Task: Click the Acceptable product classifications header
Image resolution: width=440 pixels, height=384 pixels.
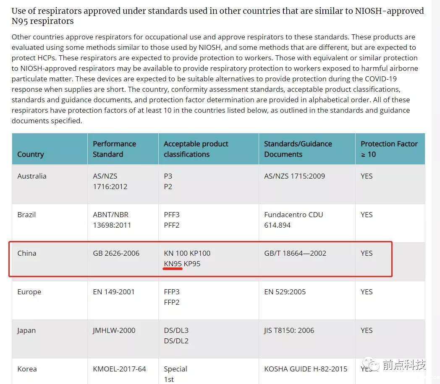Action: [196, 149]
